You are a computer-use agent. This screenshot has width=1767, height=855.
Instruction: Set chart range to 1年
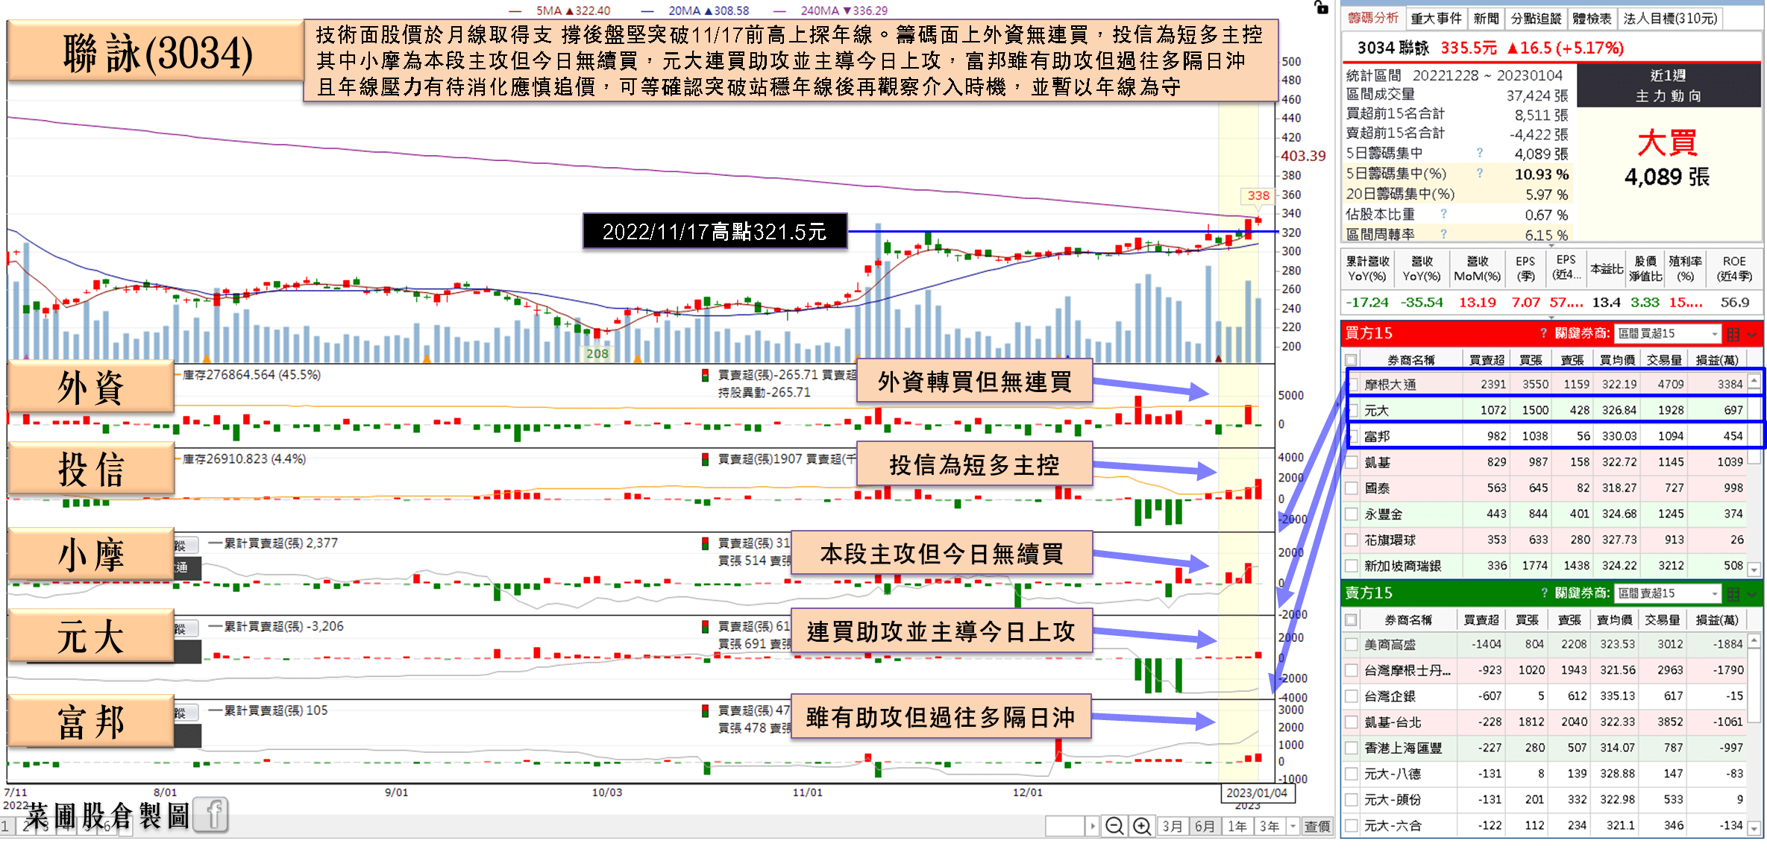[1237, 826]
